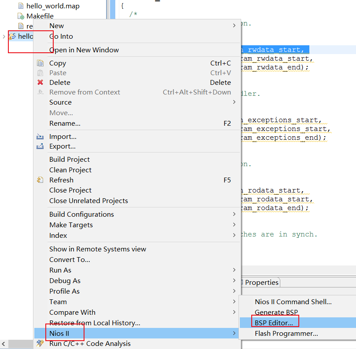
Task: Click the Import icon
Action: 40,137
